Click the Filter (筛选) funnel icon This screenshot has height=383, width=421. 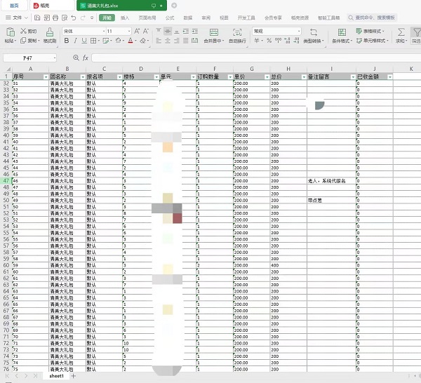416,32
